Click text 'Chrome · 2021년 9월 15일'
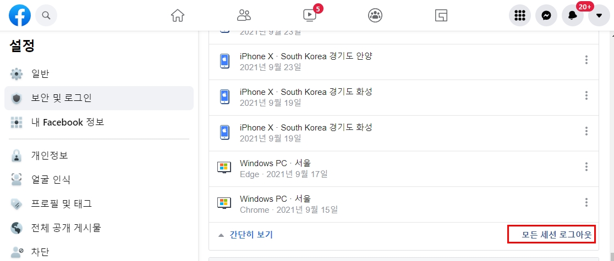 point(289,210)
